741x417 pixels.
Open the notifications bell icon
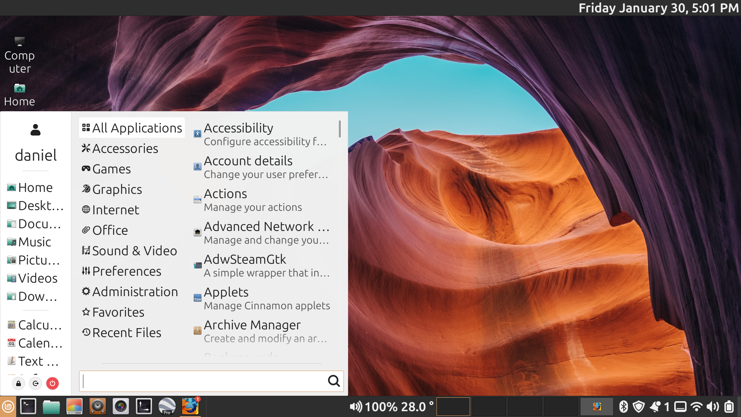click(x=656, y=407)
